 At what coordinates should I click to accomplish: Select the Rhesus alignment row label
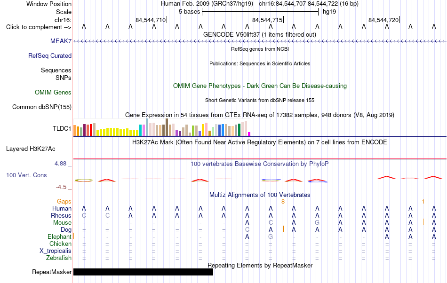pyautogui.click(x=61, y=215)
